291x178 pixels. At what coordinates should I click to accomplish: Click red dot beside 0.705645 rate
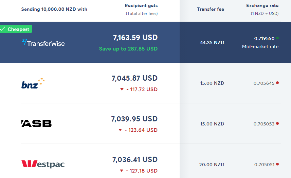pos(277,83)
